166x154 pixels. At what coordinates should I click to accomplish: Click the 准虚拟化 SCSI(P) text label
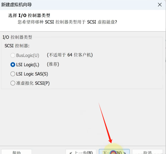point(33,83)
